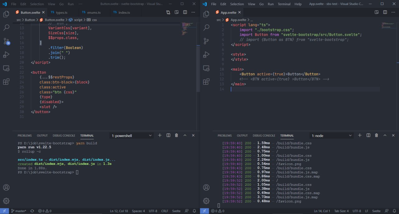
Task: Open Source Control in right window
Action: (206, 41)
